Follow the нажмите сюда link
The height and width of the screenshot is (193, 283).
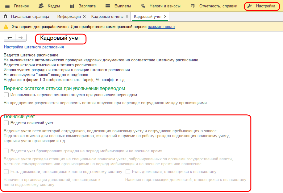click(x=161, y=27)
